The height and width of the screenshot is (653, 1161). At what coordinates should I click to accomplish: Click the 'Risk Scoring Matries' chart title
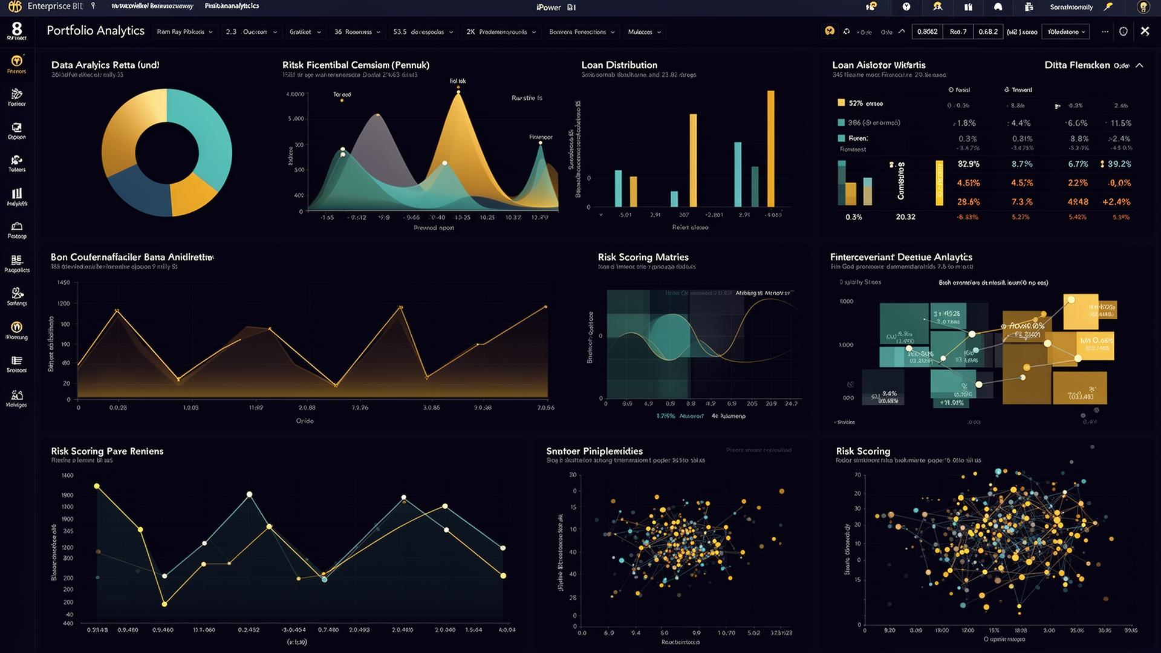tap(643, 257)
